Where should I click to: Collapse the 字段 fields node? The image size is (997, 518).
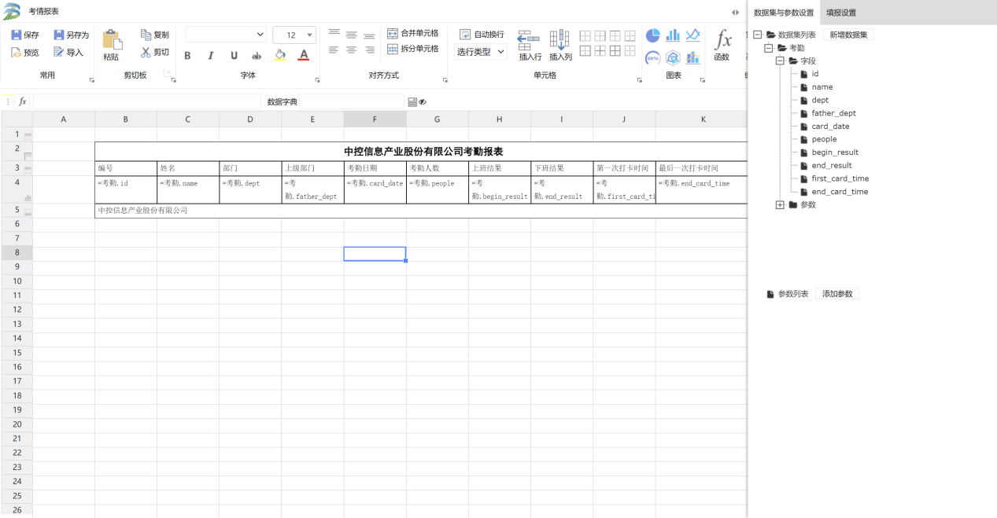[x=781, y=61]
